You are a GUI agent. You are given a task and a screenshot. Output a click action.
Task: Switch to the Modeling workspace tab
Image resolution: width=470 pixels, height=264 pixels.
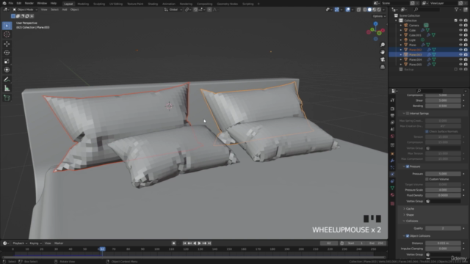[x=83, y=4]
